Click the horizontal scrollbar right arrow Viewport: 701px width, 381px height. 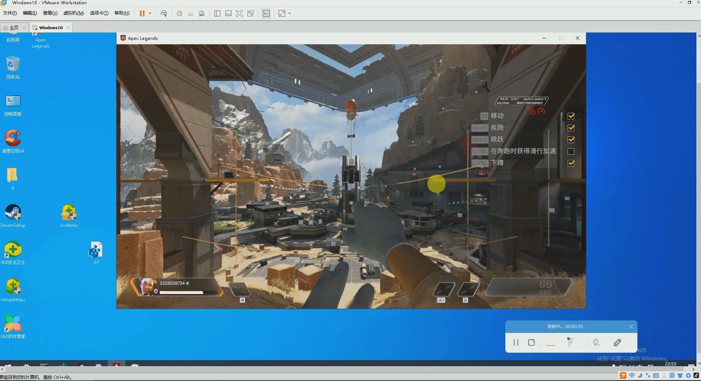[x=693, y=370]
